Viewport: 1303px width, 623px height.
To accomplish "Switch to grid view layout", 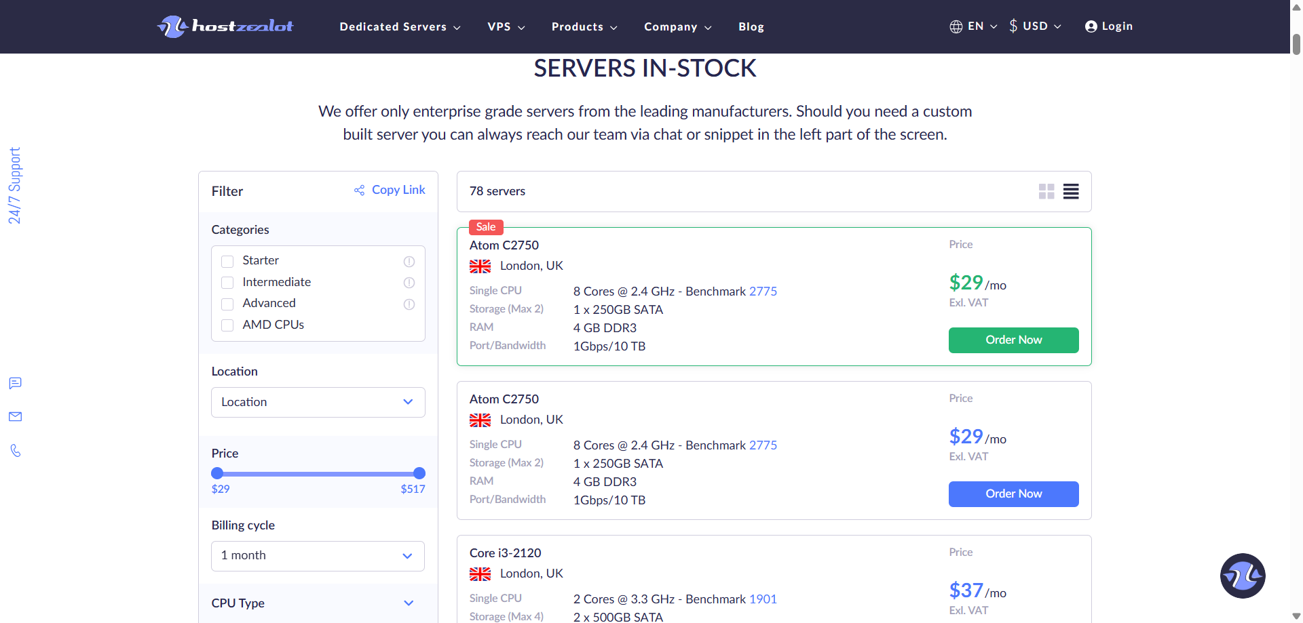I will 1046,191.
